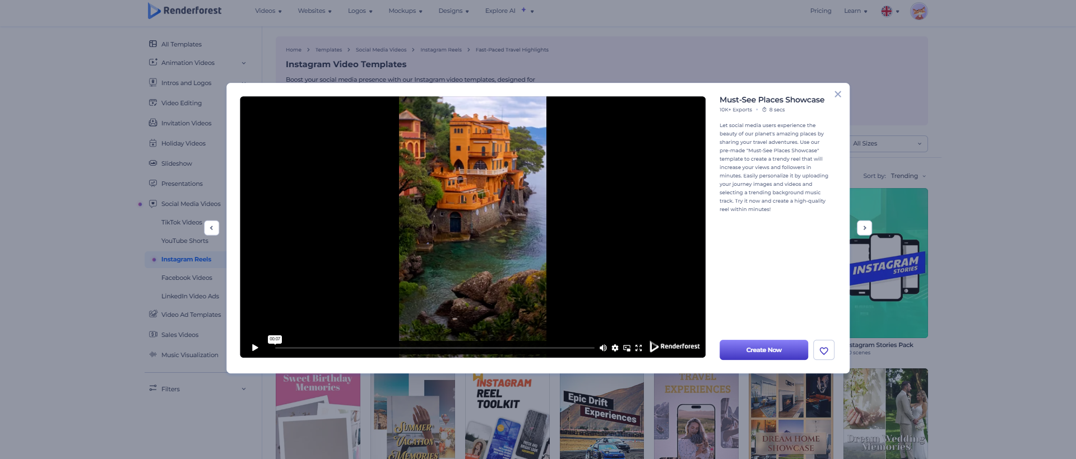Open the language selector flag dropdown

(889, 11)
